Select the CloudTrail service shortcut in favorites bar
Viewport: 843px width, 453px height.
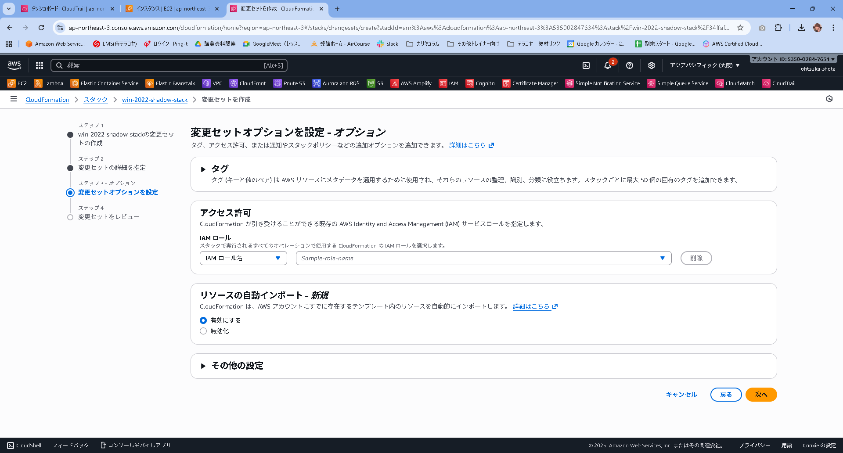(x=779, y=83)
